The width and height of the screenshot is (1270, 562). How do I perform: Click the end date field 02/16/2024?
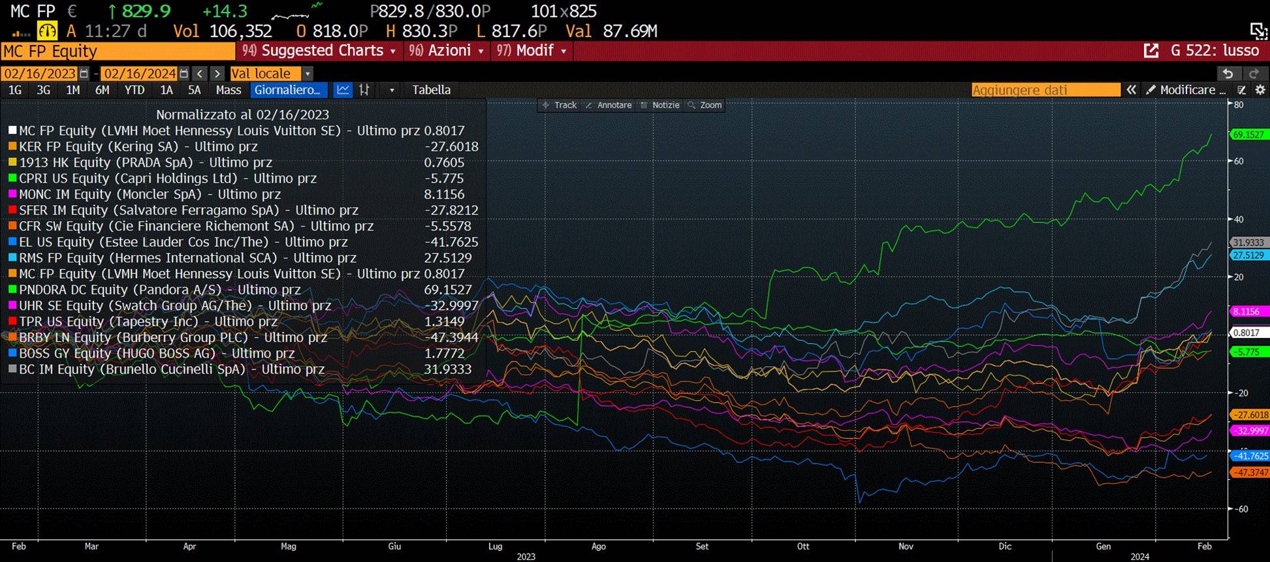(x=140, y=74)
